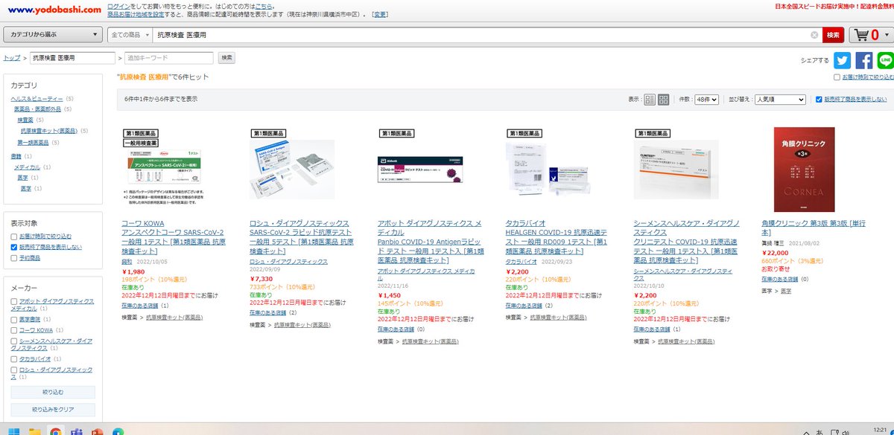Open the 並び替え 人気順 sort dropdown
This screenshot has height=435, width=894.
[x=780, y=99]
